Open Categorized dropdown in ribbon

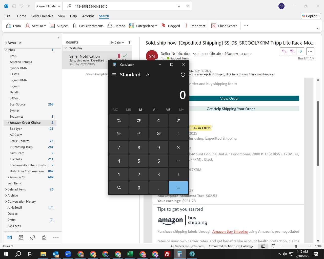click(143, 26)
